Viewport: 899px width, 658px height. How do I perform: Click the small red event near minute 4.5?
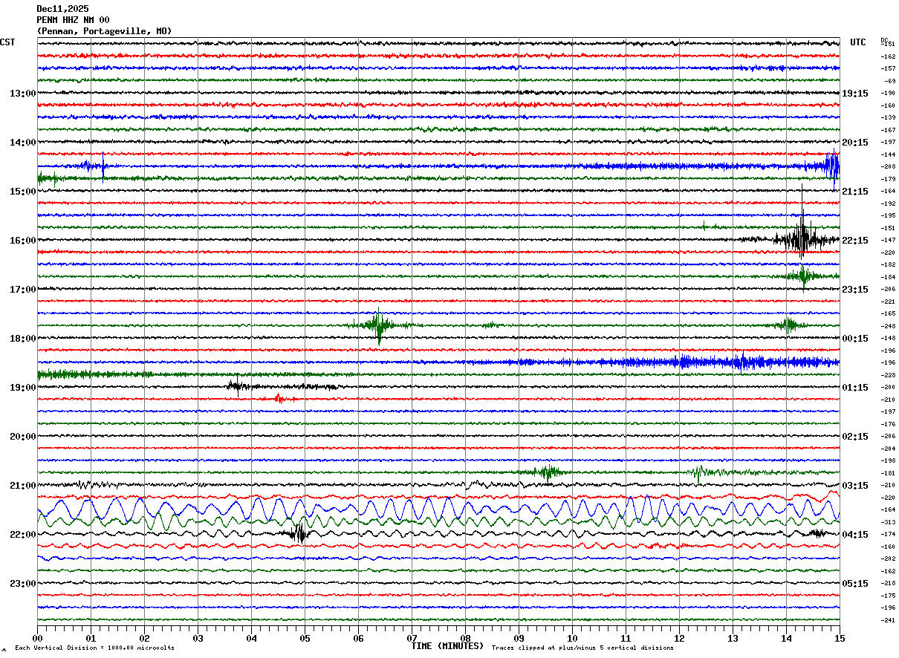tap(279, 399)
